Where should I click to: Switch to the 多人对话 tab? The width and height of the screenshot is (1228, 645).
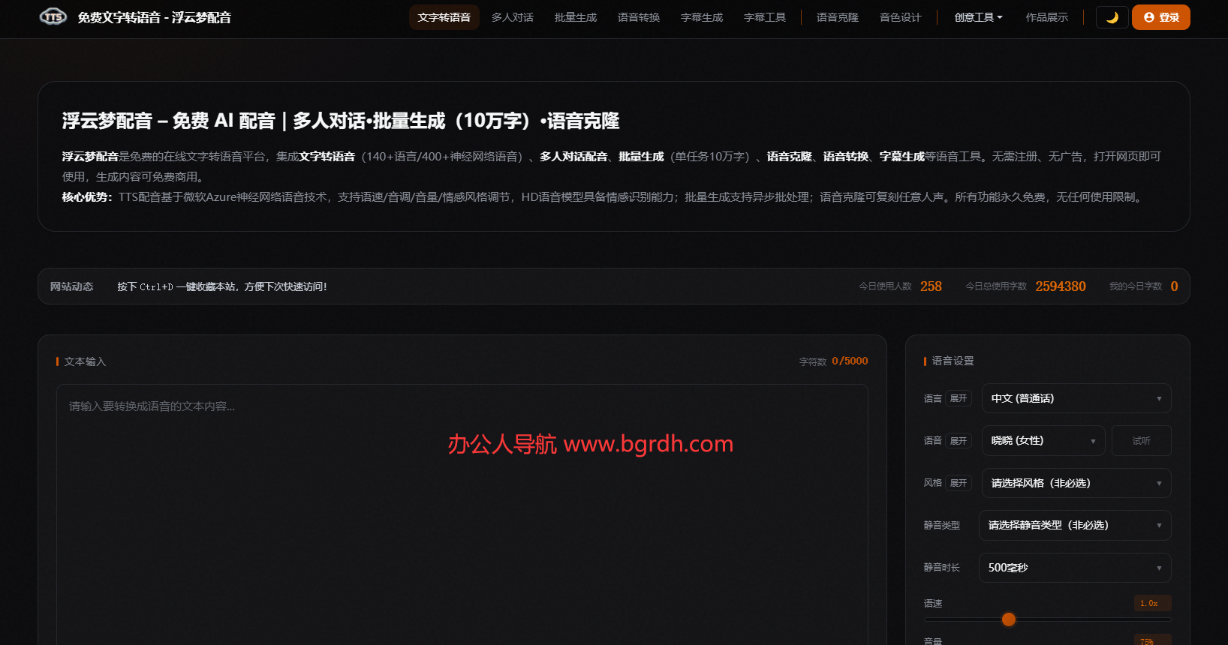(513, 17)
